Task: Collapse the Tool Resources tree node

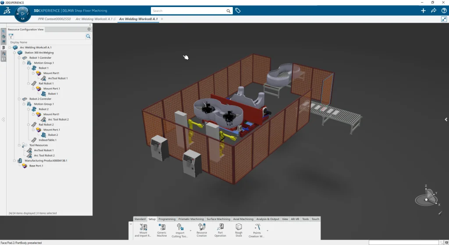Action: 19,145
